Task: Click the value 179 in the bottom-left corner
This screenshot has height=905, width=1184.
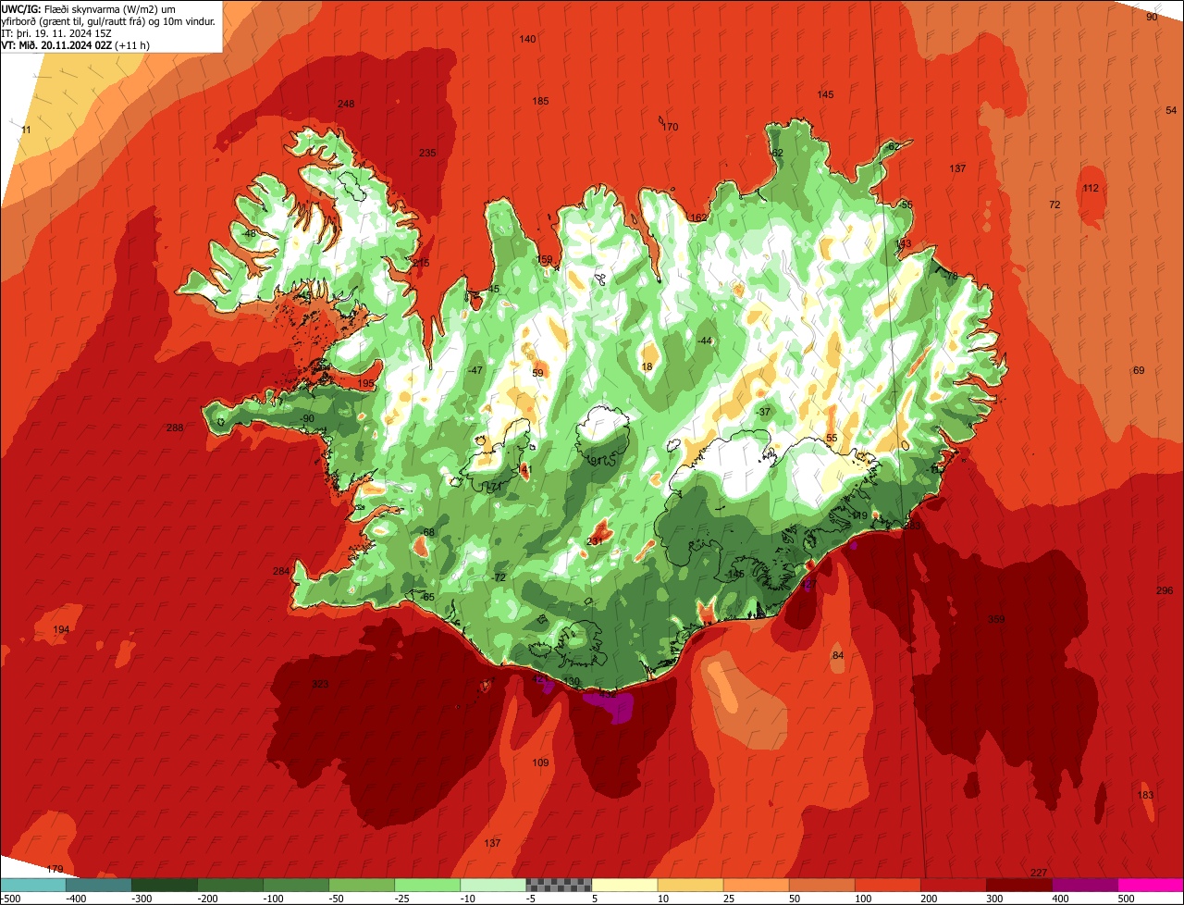Action: 55,869
